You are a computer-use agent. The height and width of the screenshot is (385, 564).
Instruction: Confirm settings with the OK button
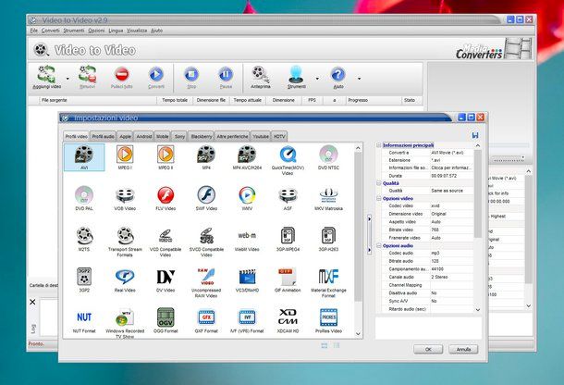(428, 349)
